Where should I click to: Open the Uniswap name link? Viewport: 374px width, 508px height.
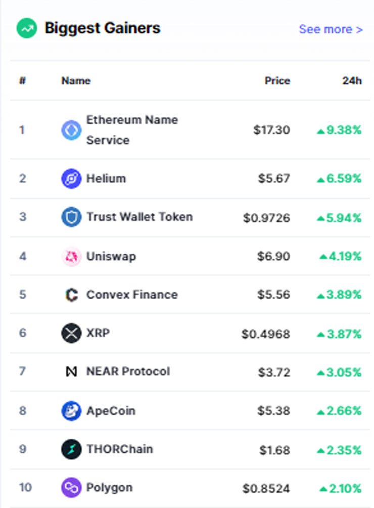click(x=111, y=257)
